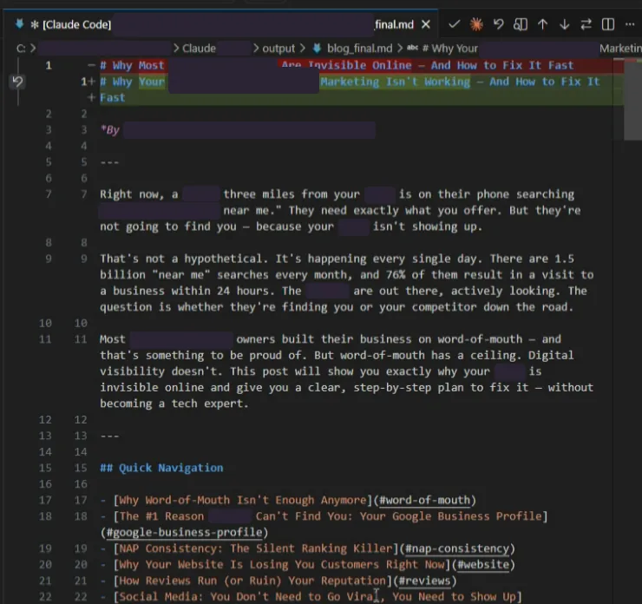Viewport: 642px width, 604px height.
Task: Click 'How Reviews Run (or Ruin) Your Reputation' text
Action: 252,581
